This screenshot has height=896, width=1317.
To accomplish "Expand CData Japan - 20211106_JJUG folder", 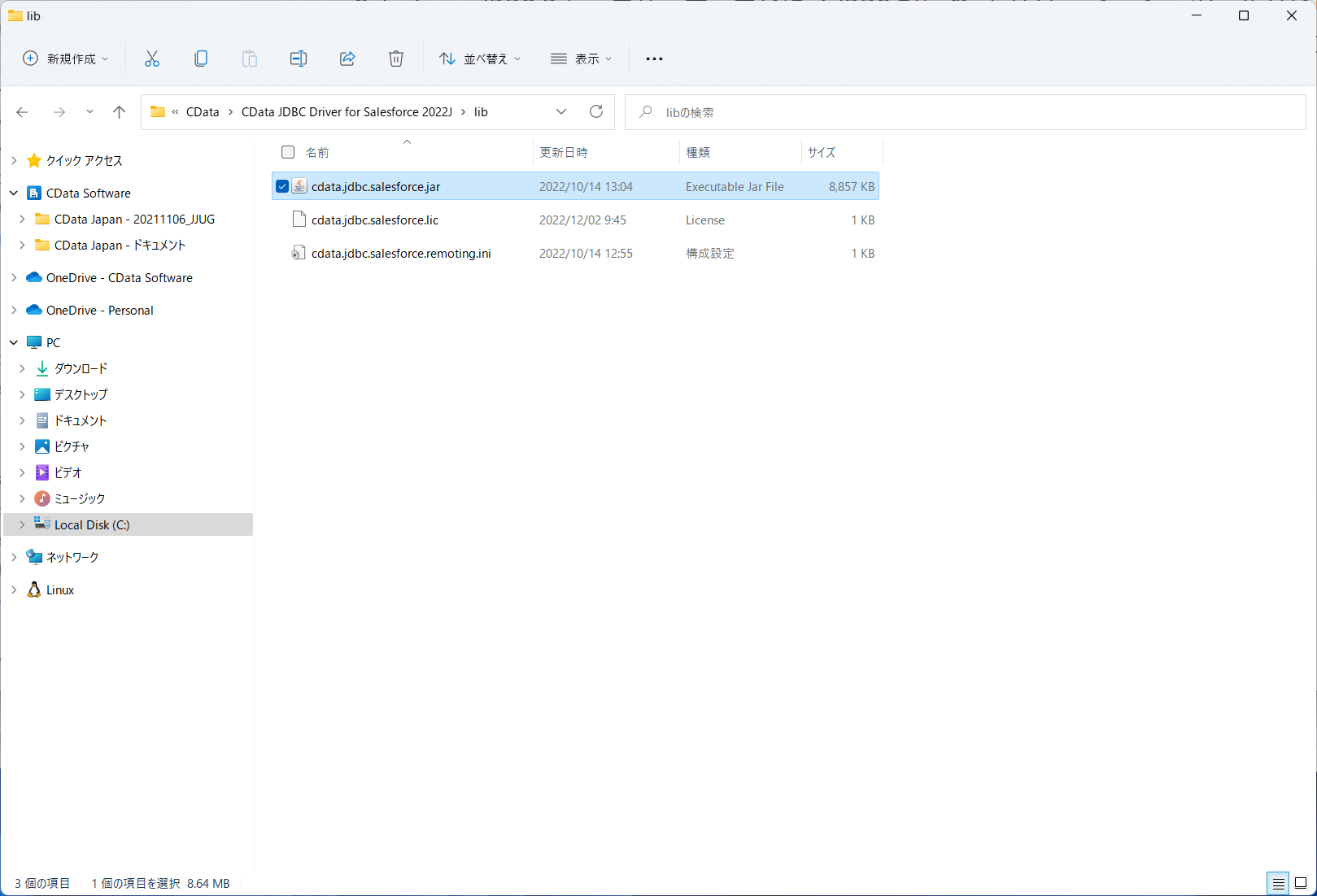I will tap(22, 219).
